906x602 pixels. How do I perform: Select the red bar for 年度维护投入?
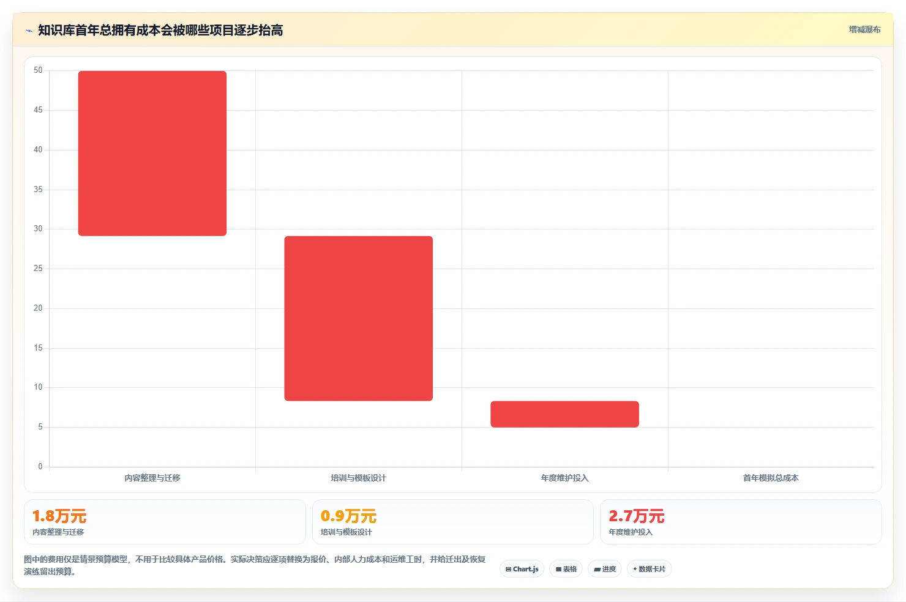564,414
